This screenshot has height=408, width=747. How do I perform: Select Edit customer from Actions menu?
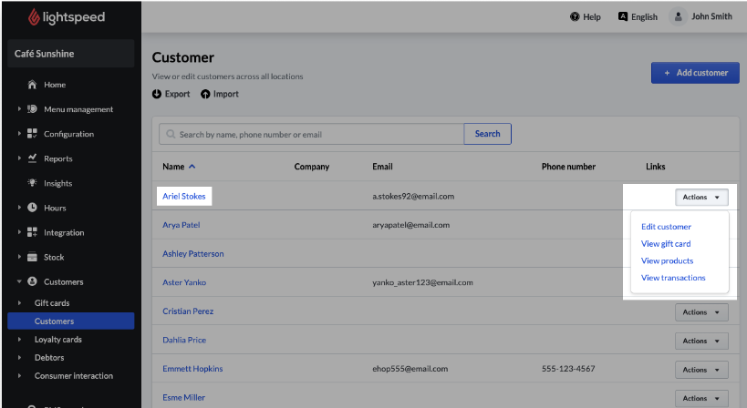[x=666, y=227]
